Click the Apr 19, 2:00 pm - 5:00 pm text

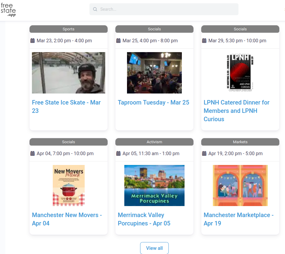[x=236, y=154]
